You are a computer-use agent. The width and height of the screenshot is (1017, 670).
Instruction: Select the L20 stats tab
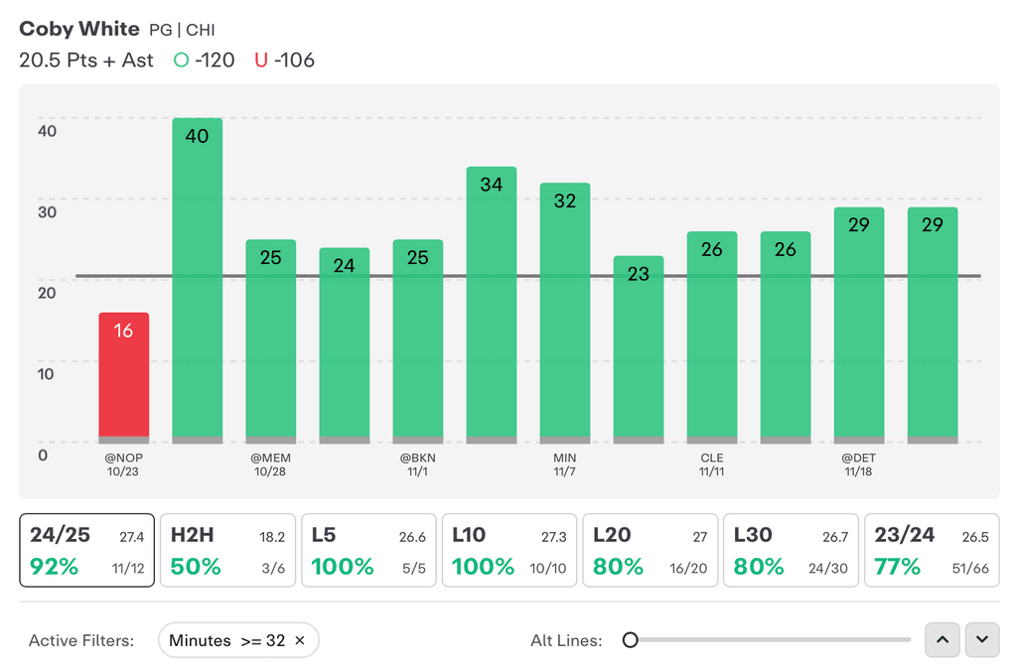tap(650, 550)
